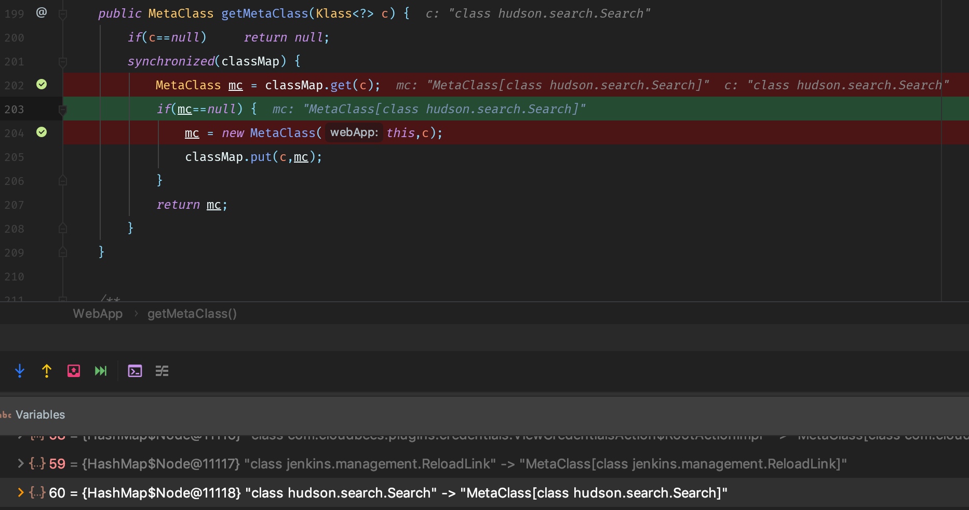Select the WebApp breadcrumb
Viewport: 969px width, 510px height.
tap(98, 314)
